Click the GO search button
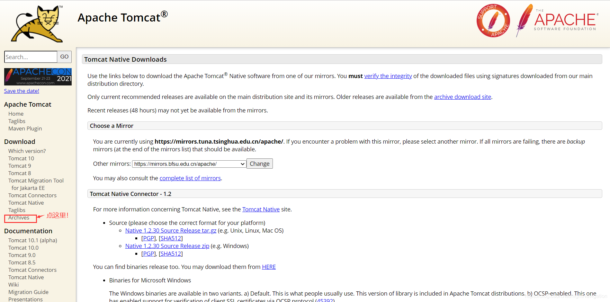This screenshot has height=302, width=610. (64, 57)
